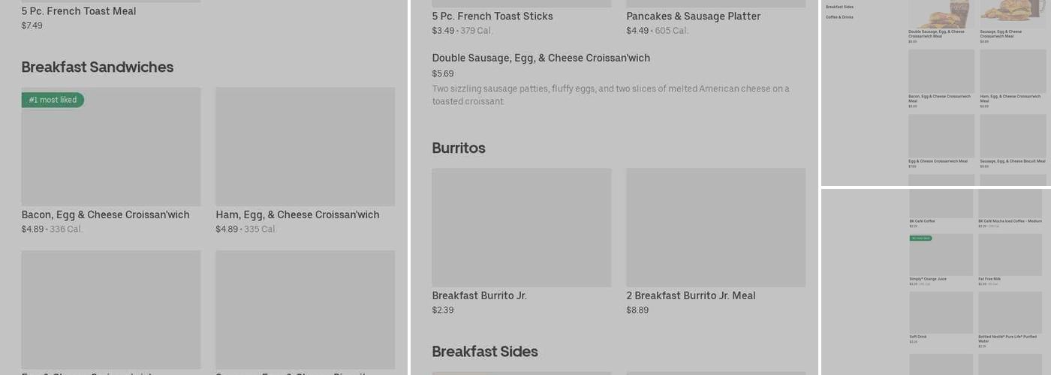
Task: Pick the Double Sausage, Egg & Cheese Croissan'wich Meal photo
Action: [x=941, y=14]
